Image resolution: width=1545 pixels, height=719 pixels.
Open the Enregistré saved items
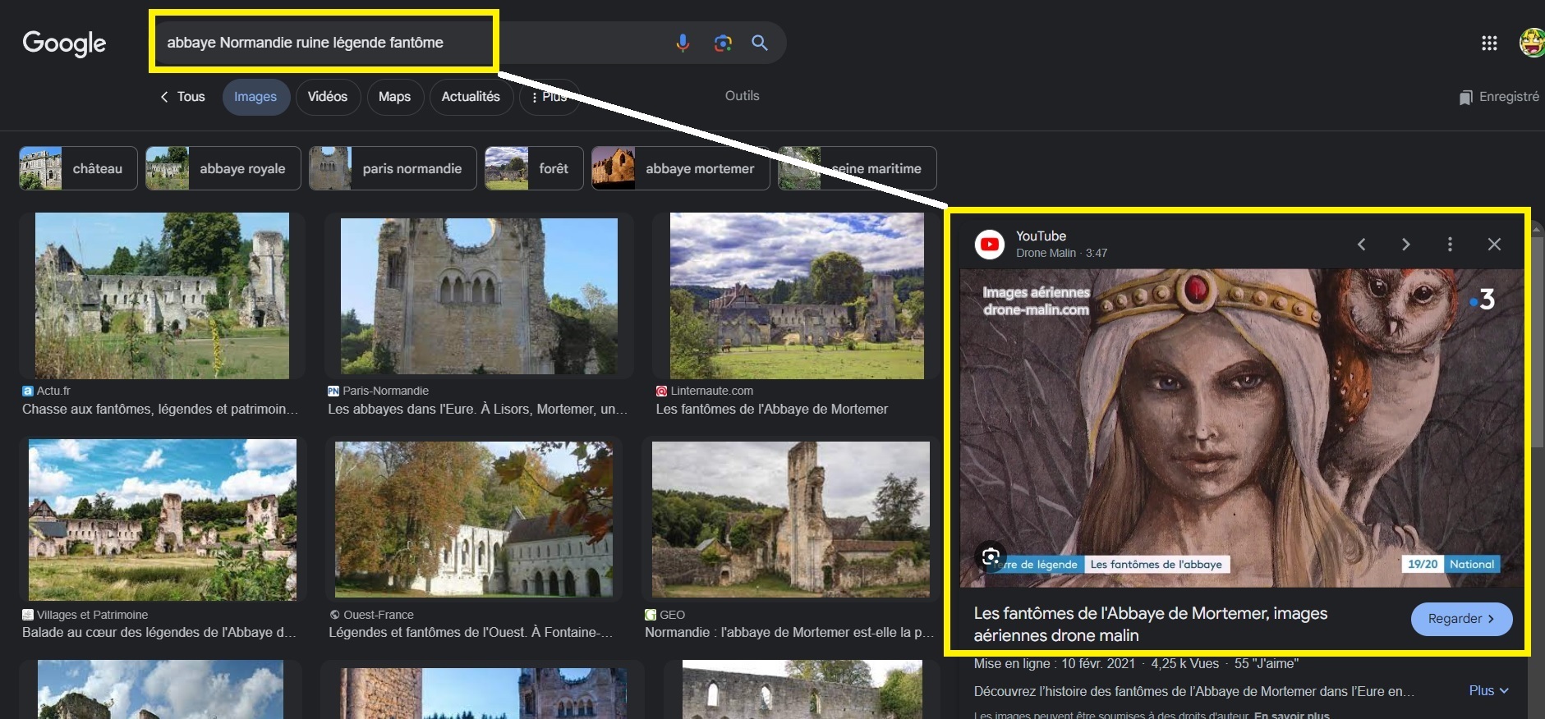click(1499, 97)
